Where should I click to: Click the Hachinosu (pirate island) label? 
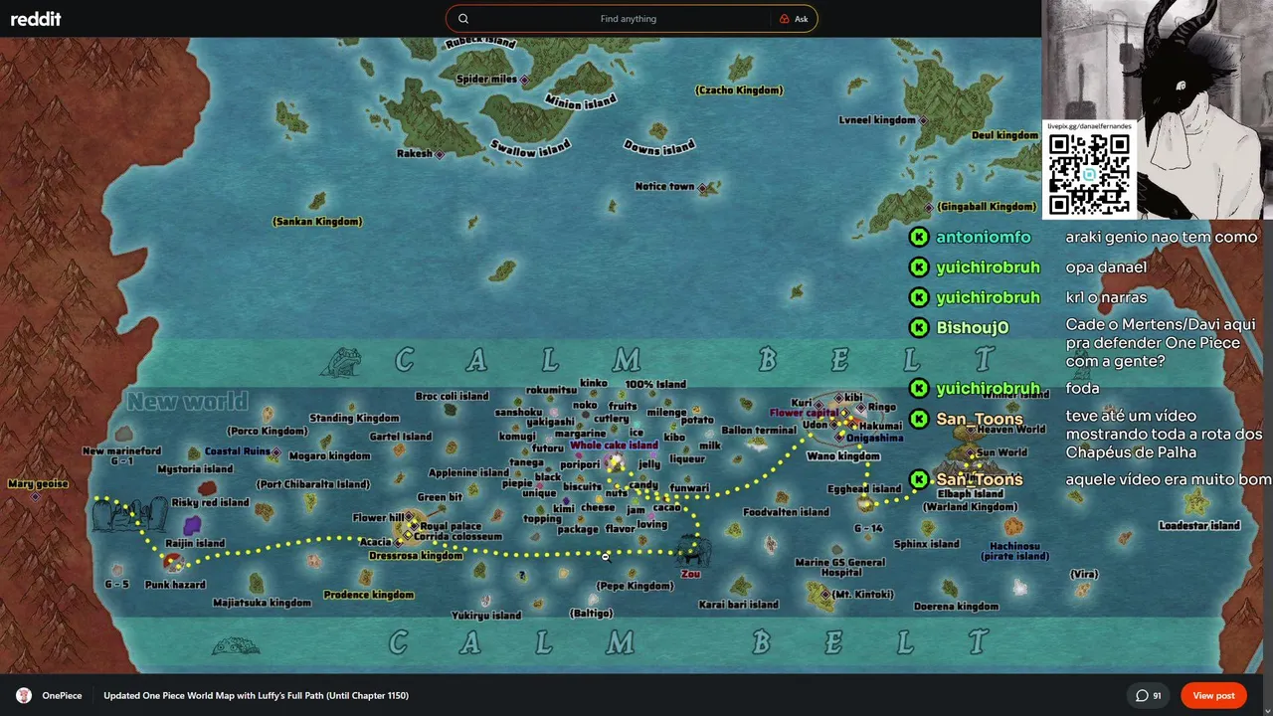coord(1014,551)
